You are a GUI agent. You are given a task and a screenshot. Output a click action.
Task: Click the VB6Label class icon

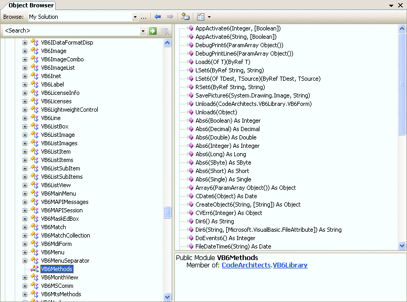click(x=35, y=84)
